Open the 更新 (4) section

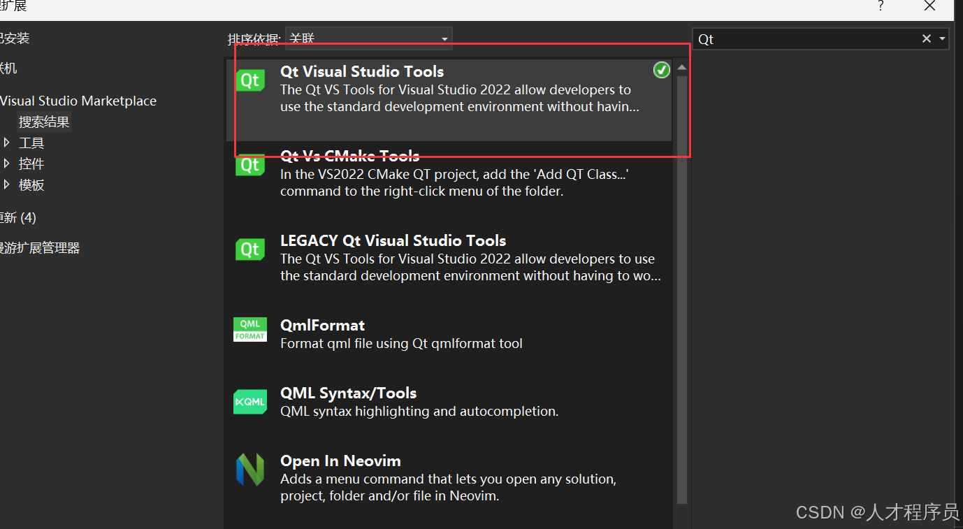tap(18, 218)
